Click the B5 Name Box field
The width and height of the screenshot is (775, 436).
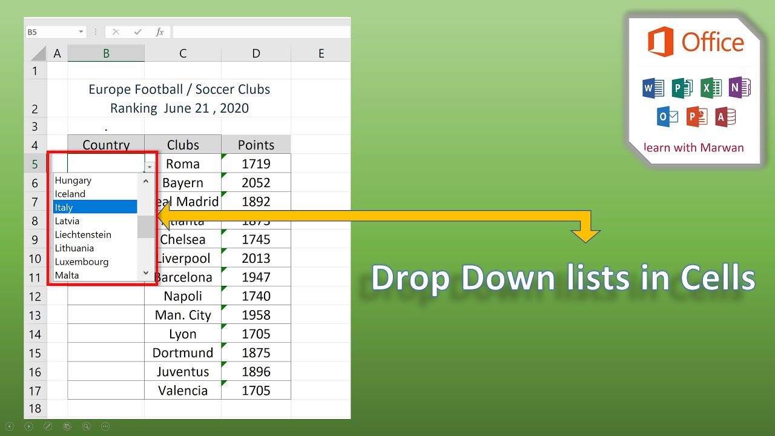point(51,32)
